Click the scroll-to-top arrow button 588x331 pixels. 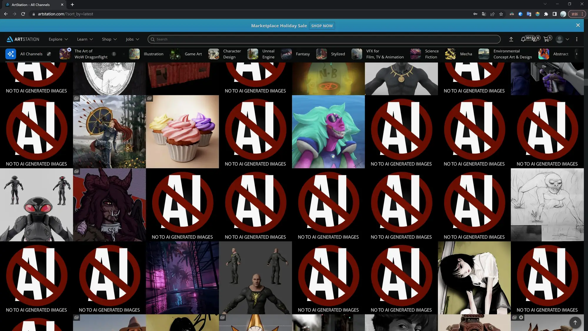[575, 322]
